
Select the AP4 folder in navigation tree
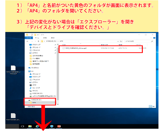pos(34,102)
